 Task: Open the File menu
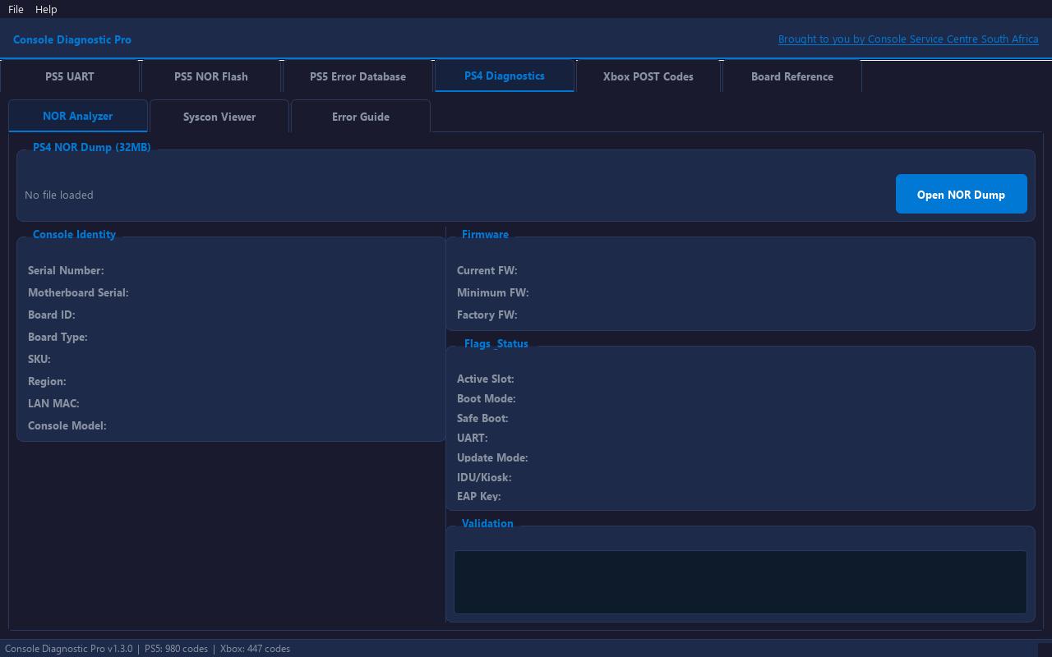coord(16,9)
